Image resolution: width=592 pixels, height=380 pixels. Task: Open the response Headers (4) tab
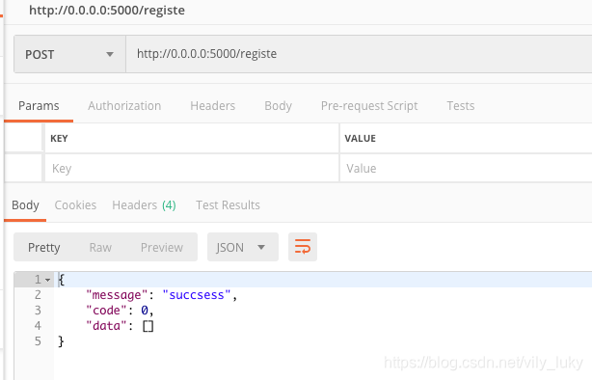(x=144, y=205)
